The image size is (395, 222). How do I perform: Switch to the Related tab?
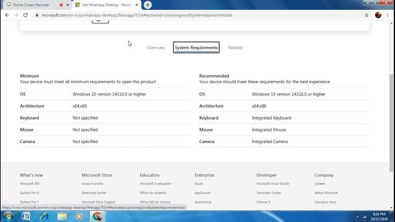235,47
